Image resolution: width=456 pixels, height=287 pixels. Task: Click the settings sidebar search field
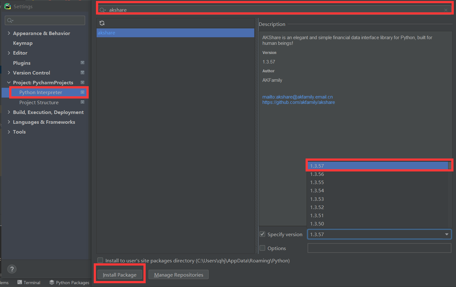[x=45, y=21]
